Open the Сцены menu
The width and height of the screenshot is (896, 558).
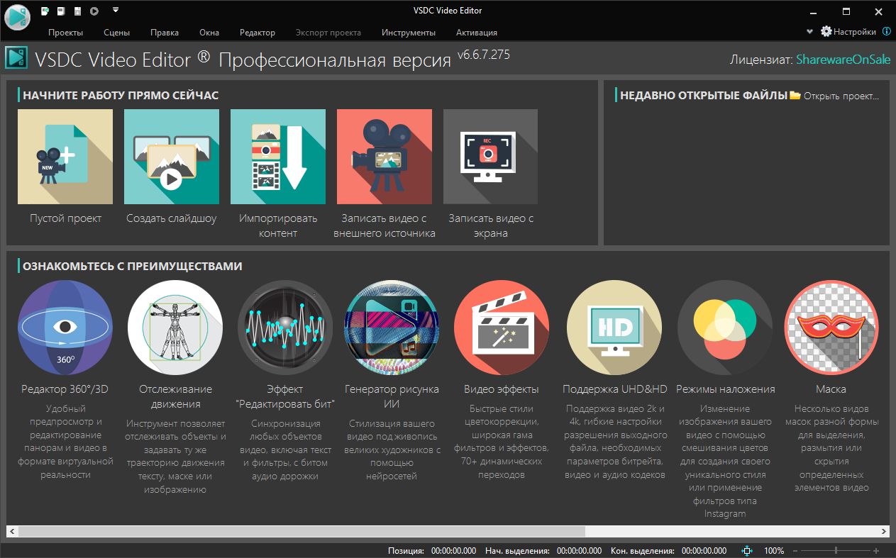point(117,32)
